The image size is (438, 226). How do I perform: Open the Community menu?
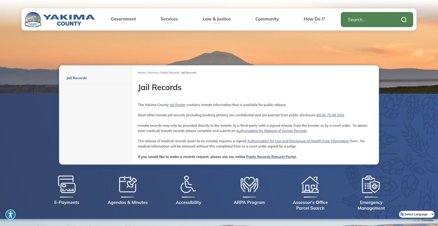click(x=267, y=19)
